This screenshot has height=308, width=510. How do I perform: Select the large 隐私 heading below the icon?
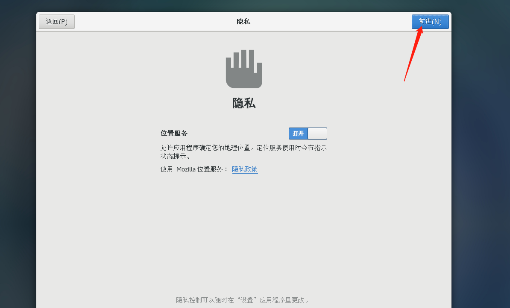pos(244,103)
